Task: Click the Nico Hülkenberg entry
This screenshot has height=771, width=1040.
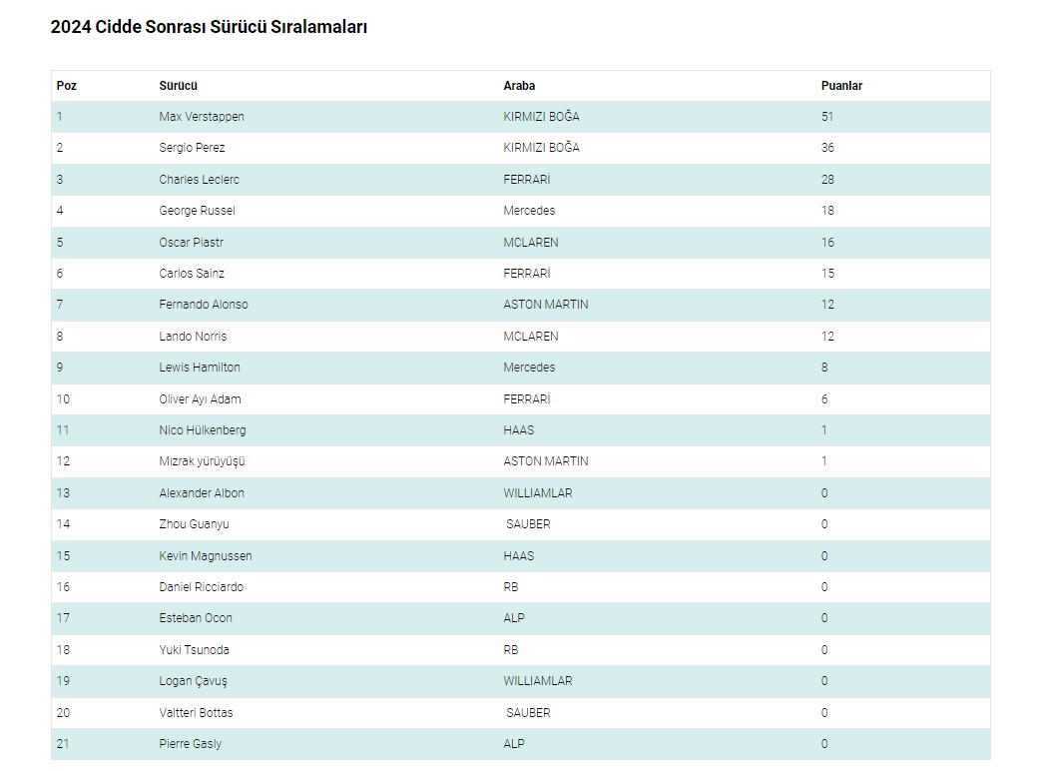Action: click(x=203, y=430)
